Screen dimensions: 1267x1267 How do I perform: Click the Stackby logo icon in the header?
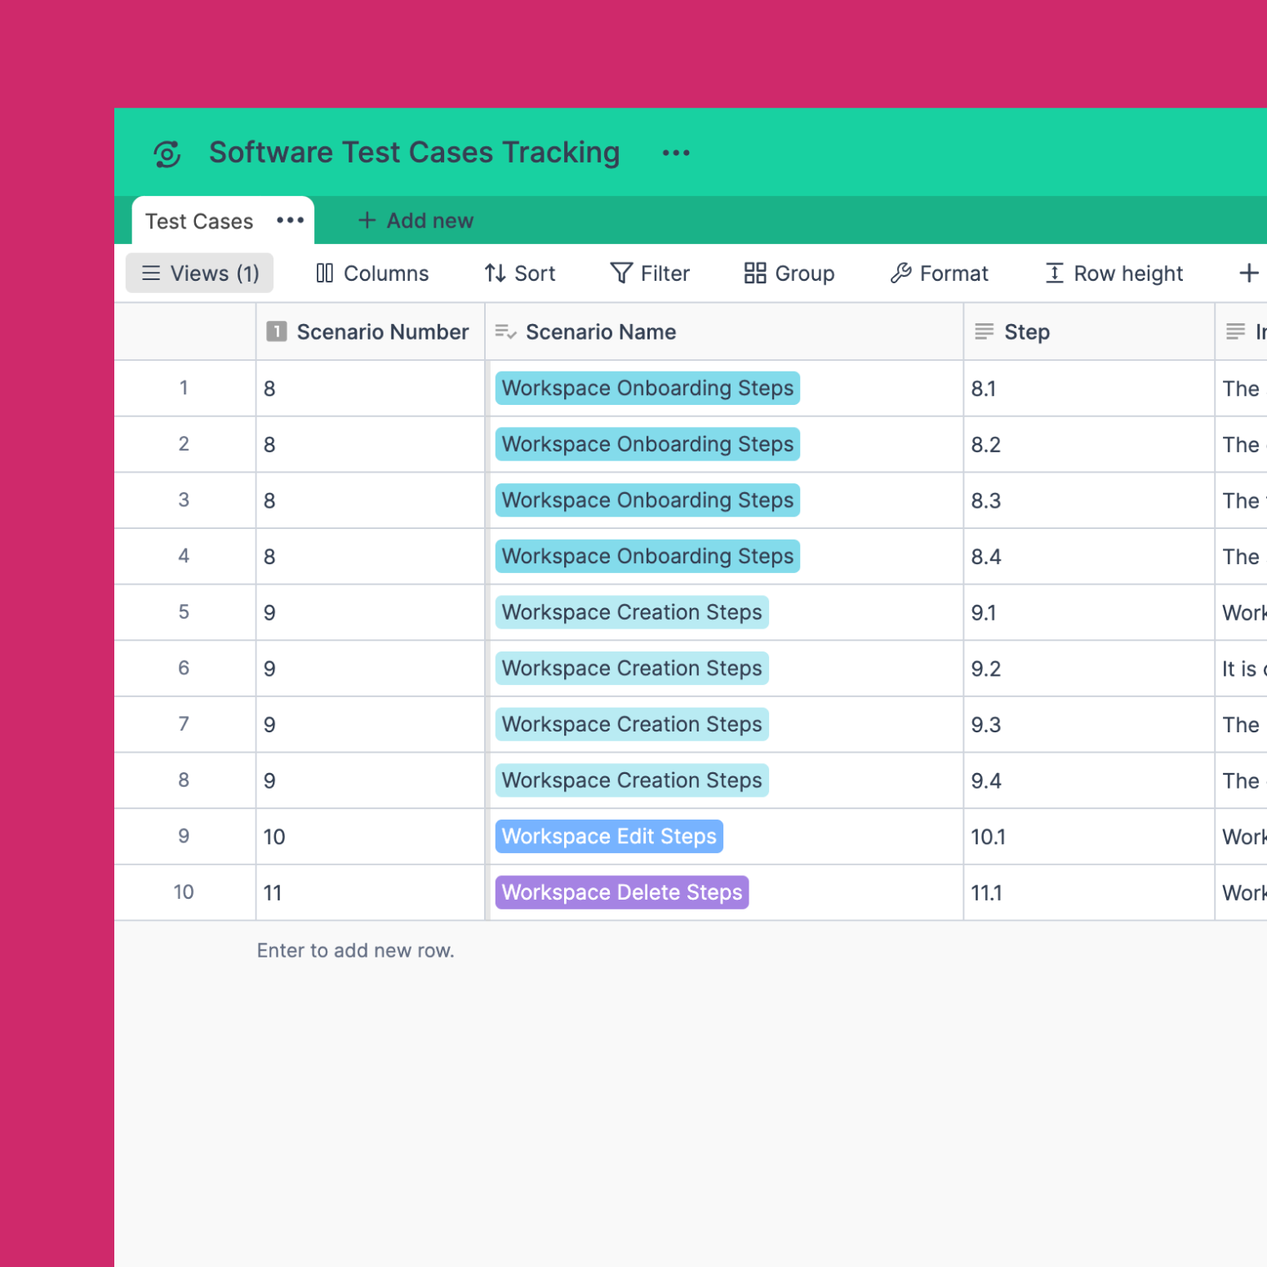coord(167,153)
